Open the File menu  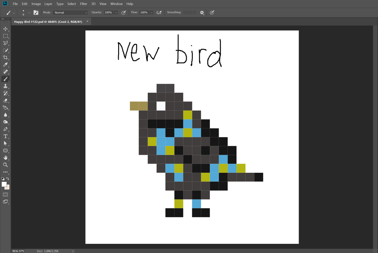15,4
